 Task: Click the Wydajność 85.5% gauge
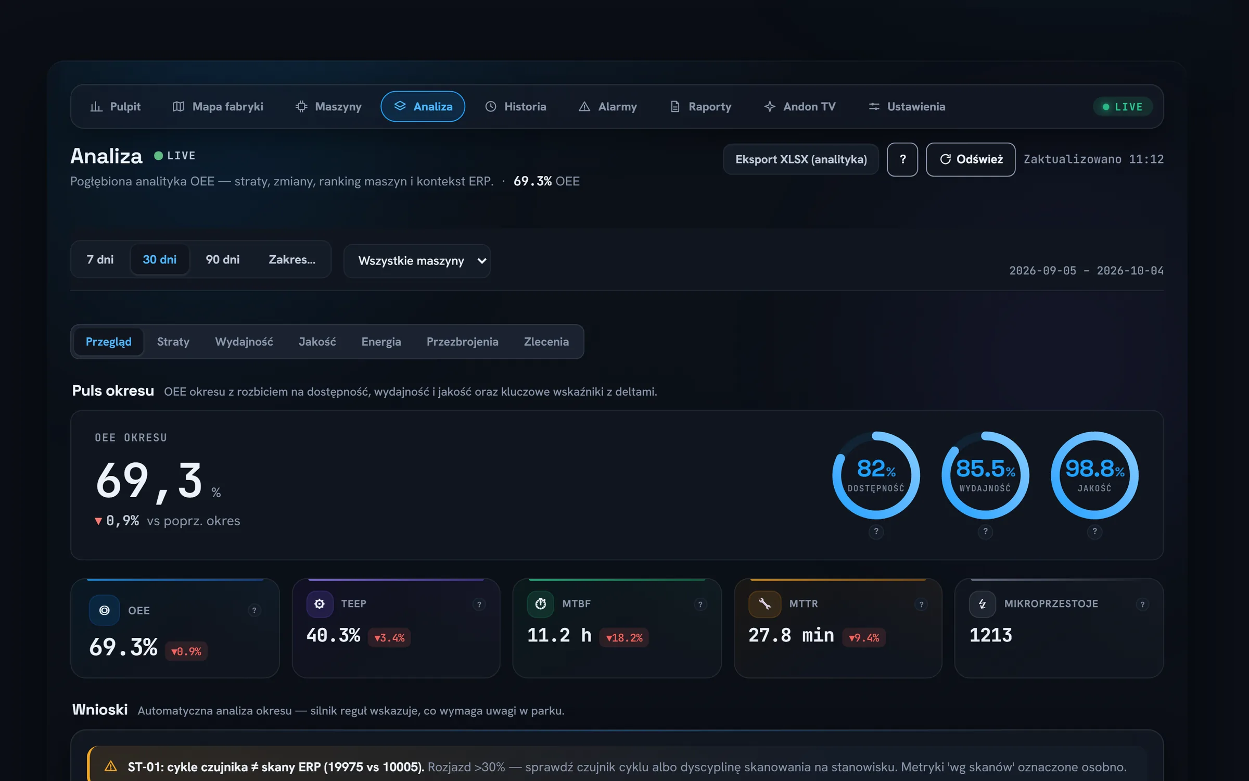coord(985,475)
